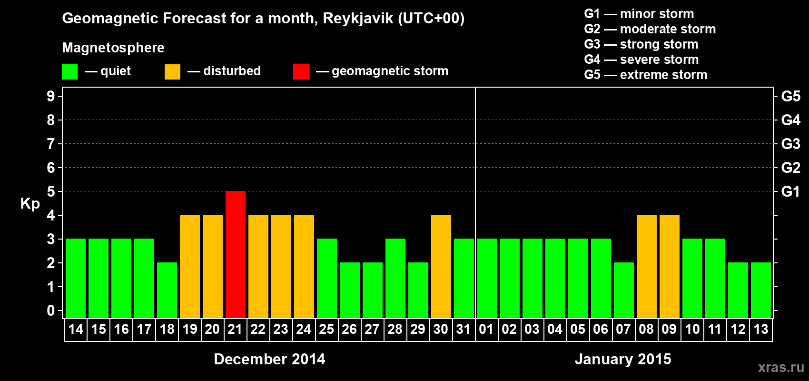Click the date cell "05" on the axis

coord(578,330)
